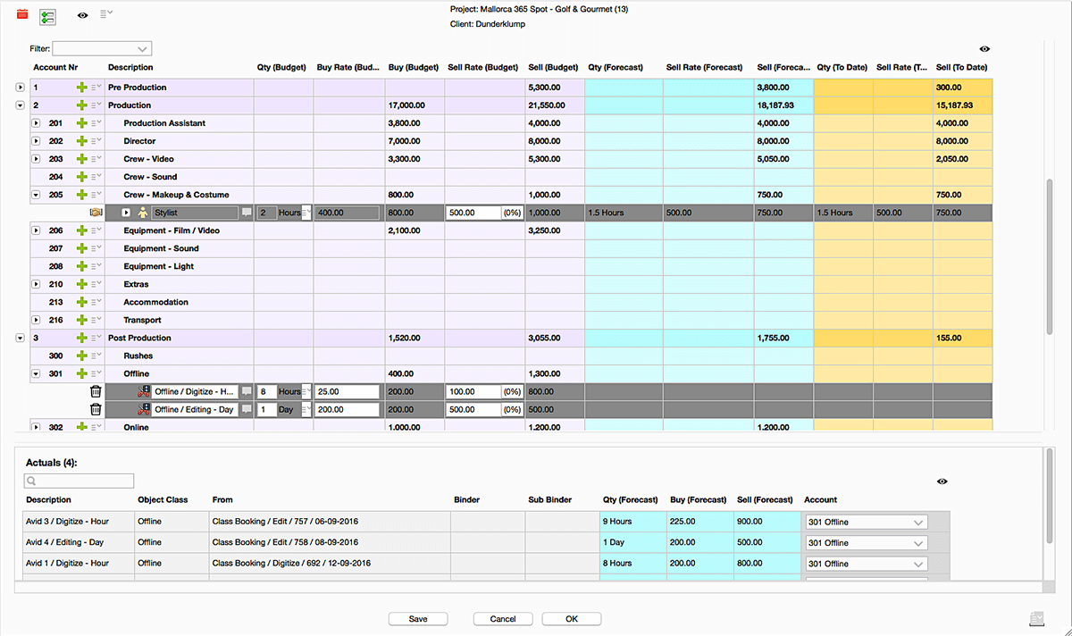Toggle column visibility with the eye icon above Sell (To Date)
The image size is (1072, 636).
984,49
